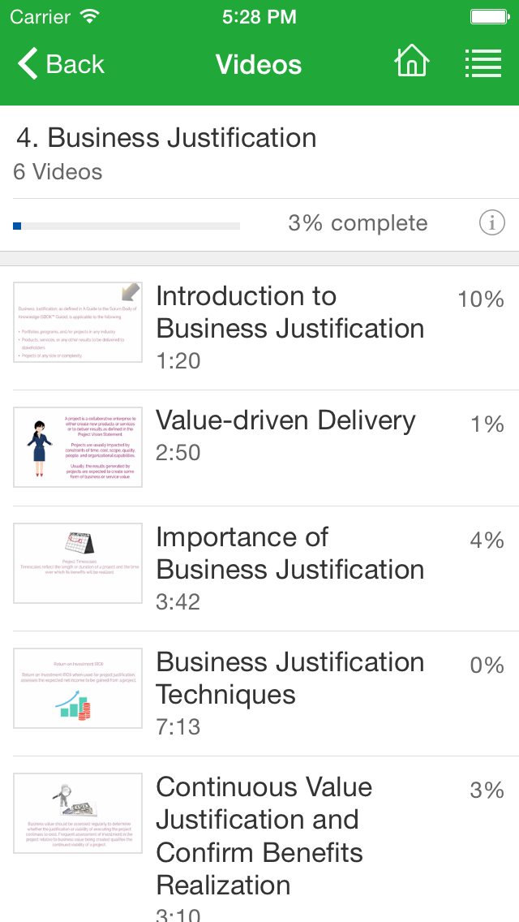Tap the Wi-Fi icon in status bar

tap(90, 16)
